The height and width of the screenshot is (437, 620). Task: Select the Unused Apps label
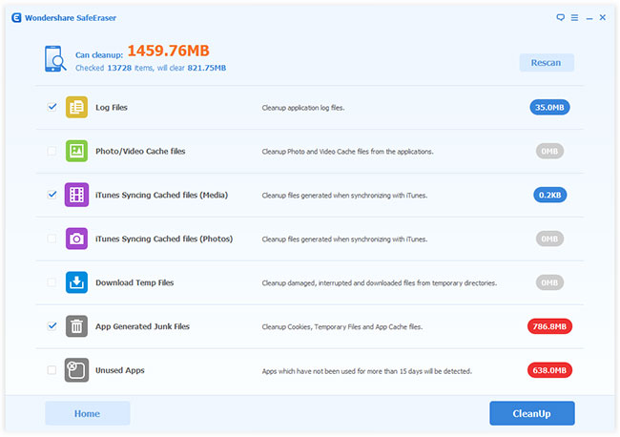pos(120,370)
